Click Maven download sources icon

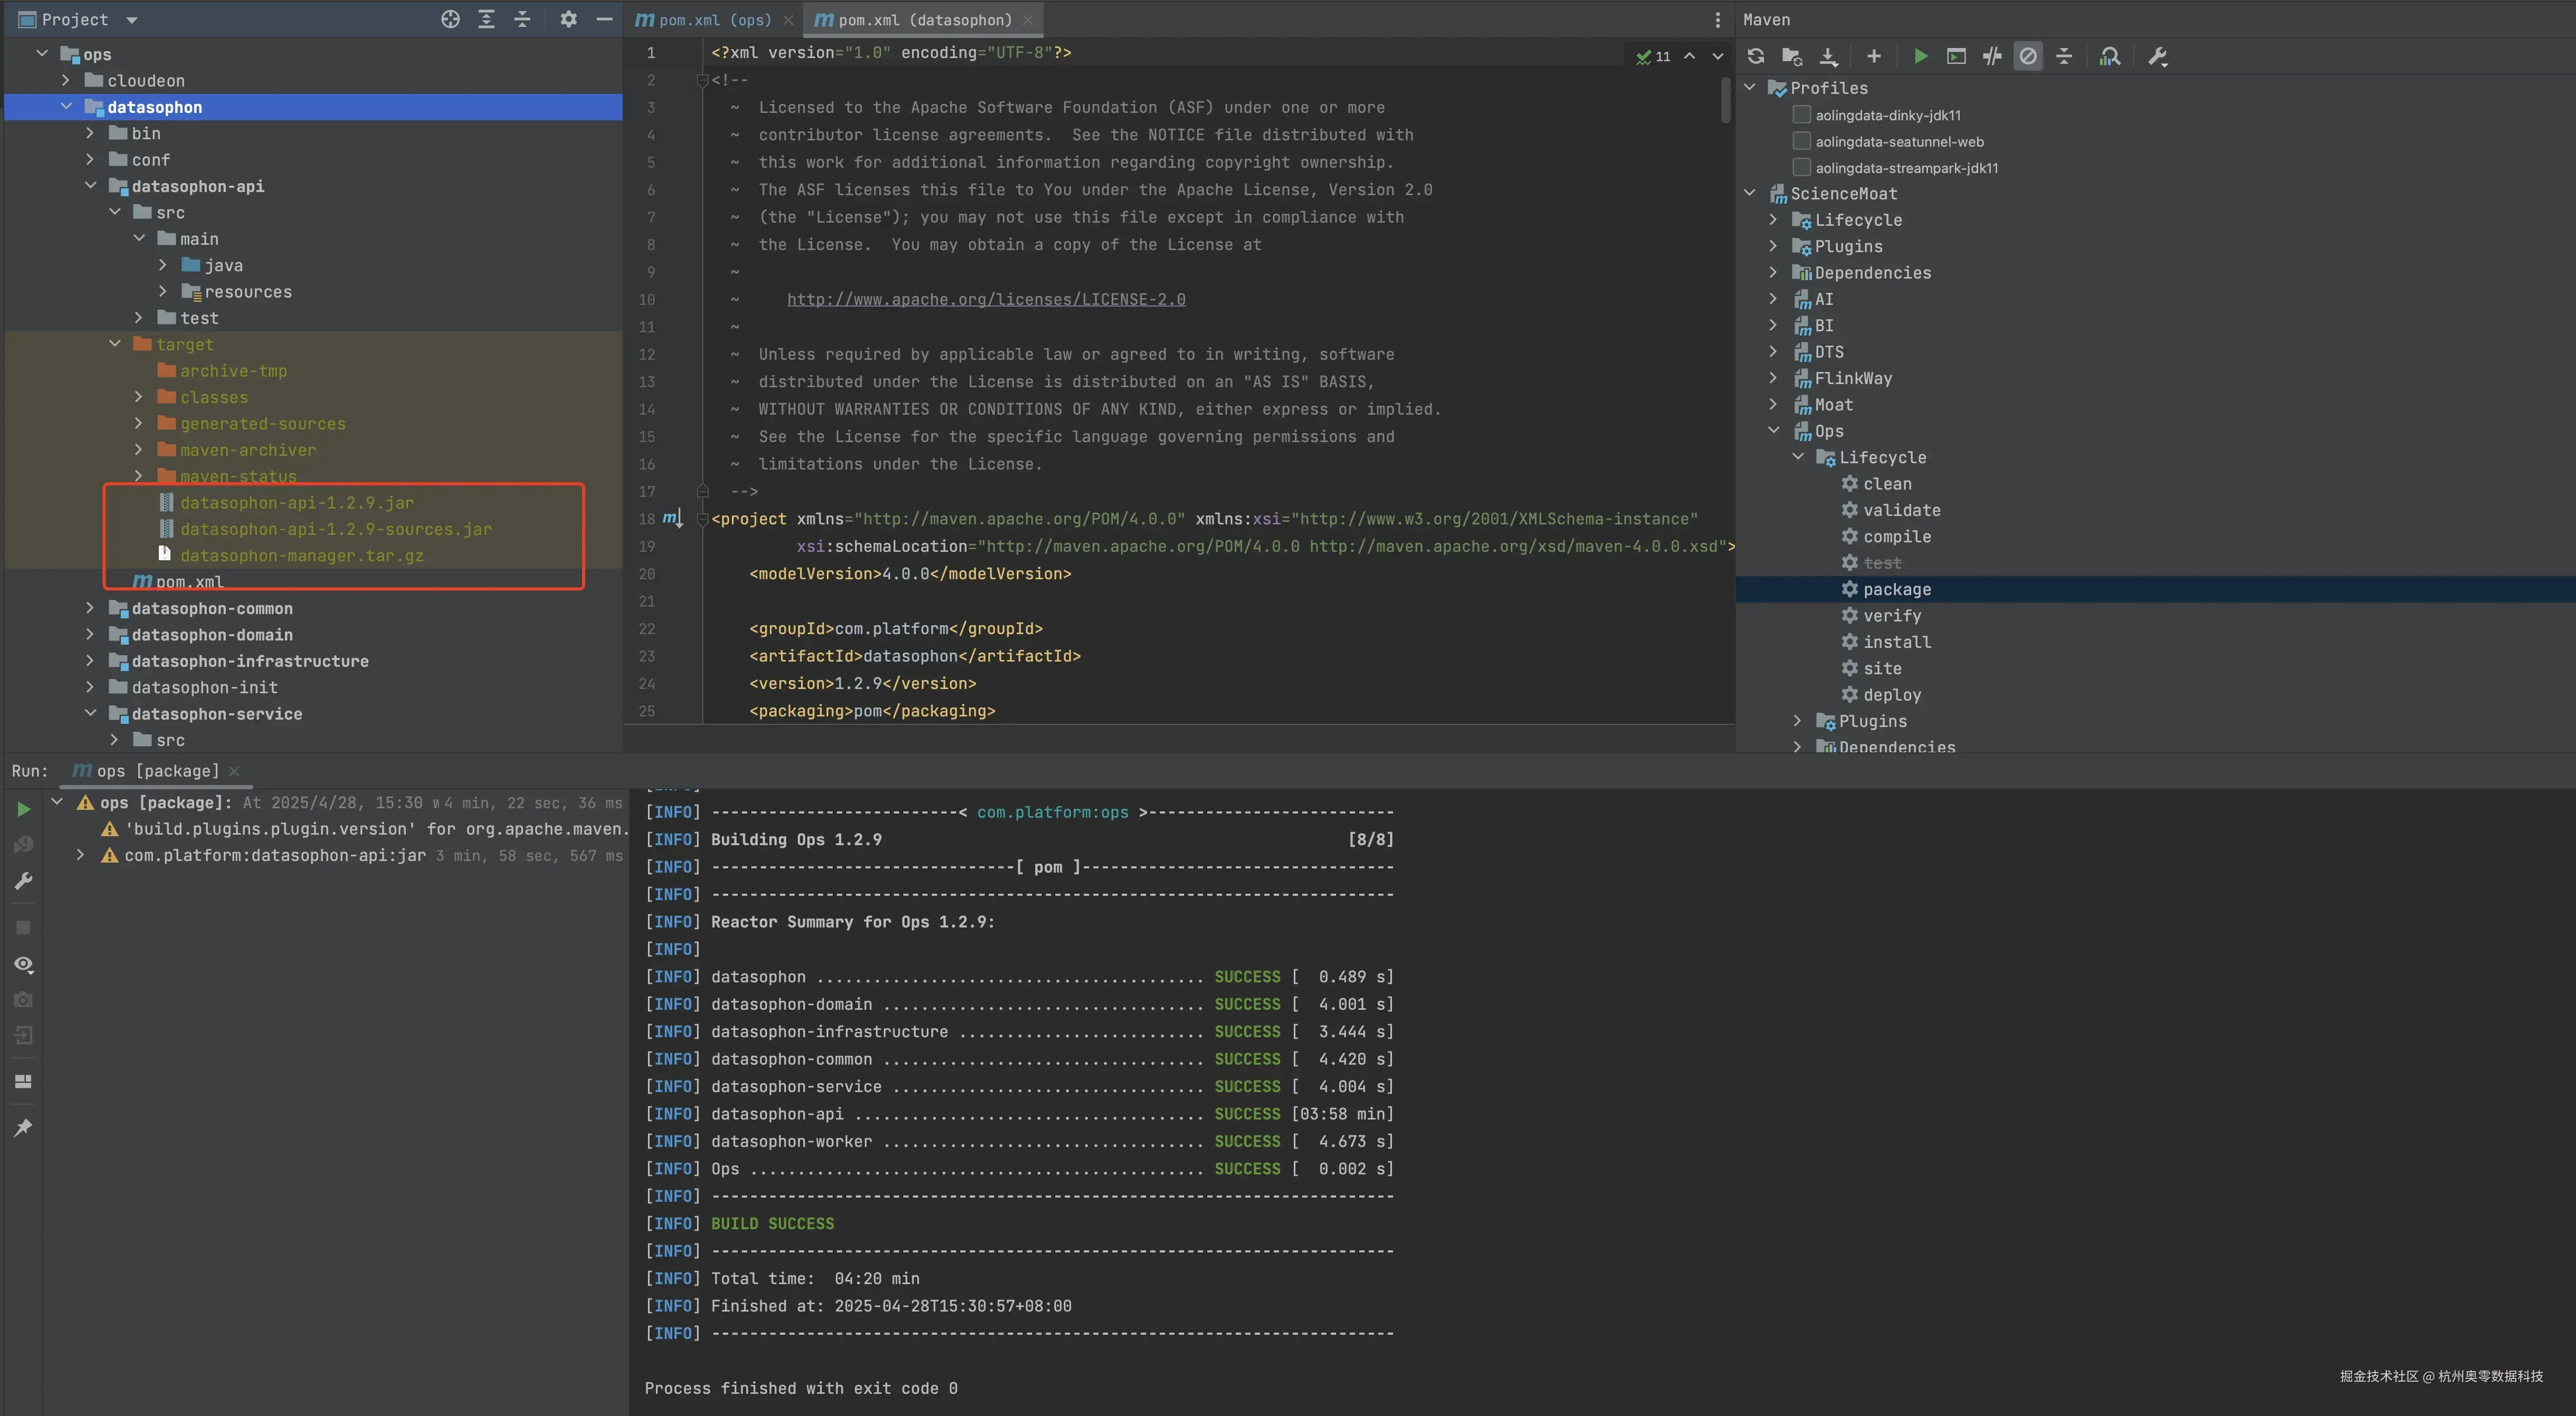[1828, 57]
